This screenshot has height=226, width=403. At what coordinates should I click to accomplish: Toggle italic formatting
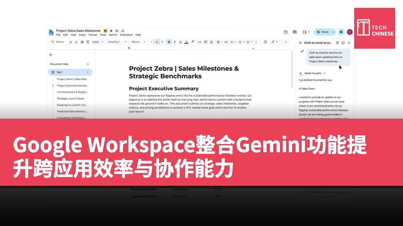pos(175,42)
